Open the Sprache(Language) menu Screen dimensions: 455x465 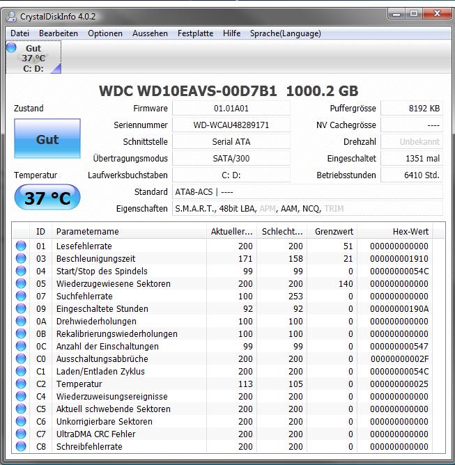tap(285, 33)
